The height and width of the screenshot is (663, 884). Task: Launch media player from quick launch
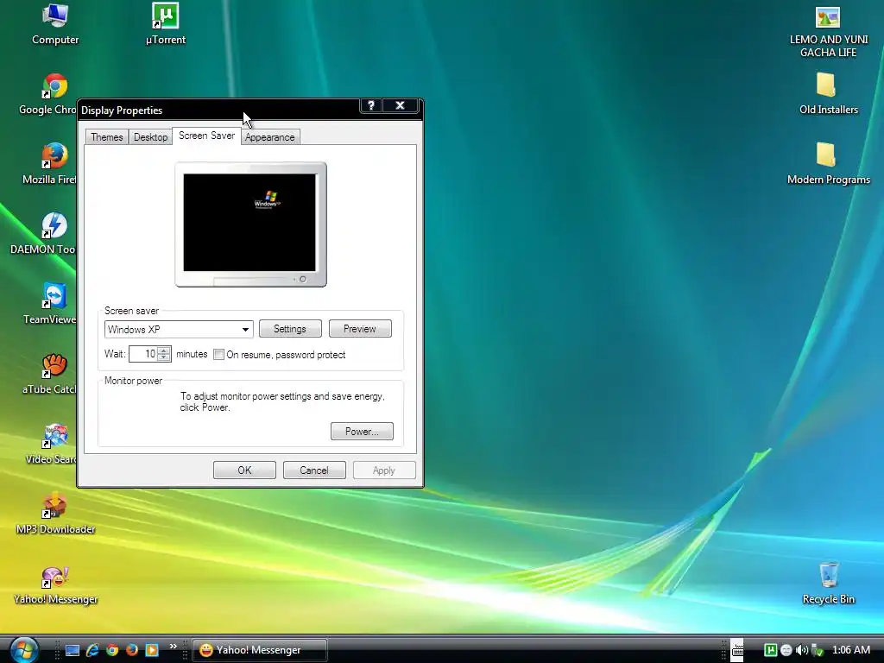152,650
